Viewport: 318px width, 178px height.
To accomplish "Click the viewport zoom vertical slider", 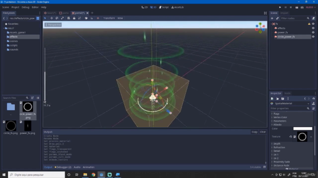I will click(x=45, y=75).
